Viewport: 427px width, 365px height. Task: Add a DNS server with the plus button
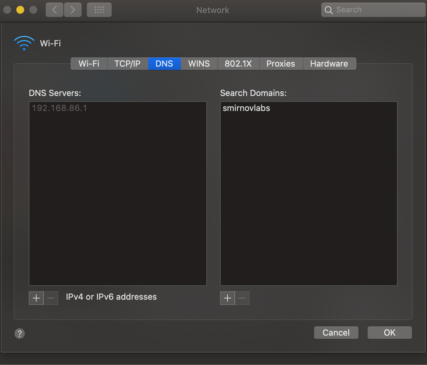point(36,298)
